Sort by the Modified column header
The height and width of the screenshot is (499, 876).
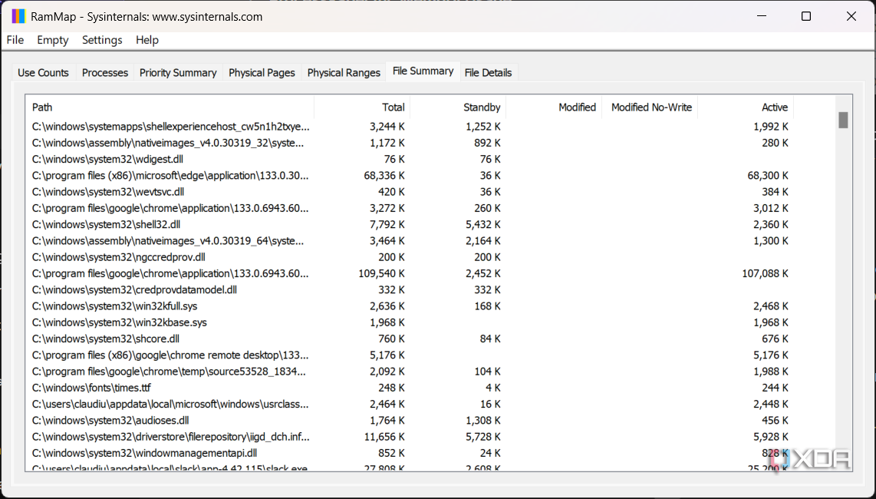tap(554, 107)
